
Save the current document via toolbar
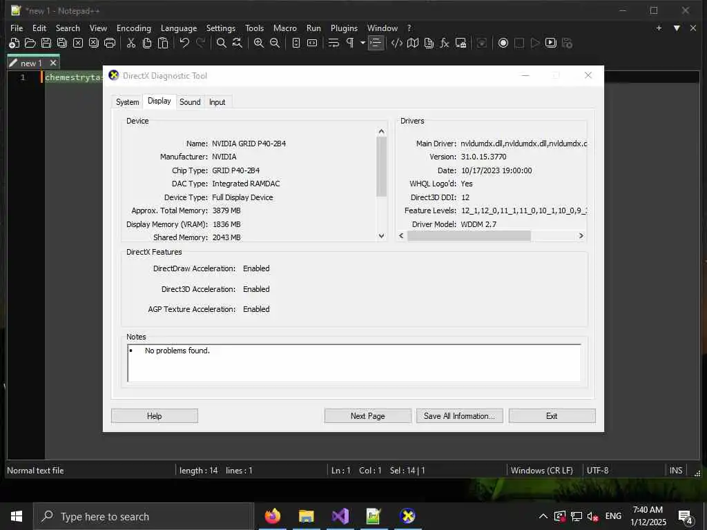tap(46, 43)
